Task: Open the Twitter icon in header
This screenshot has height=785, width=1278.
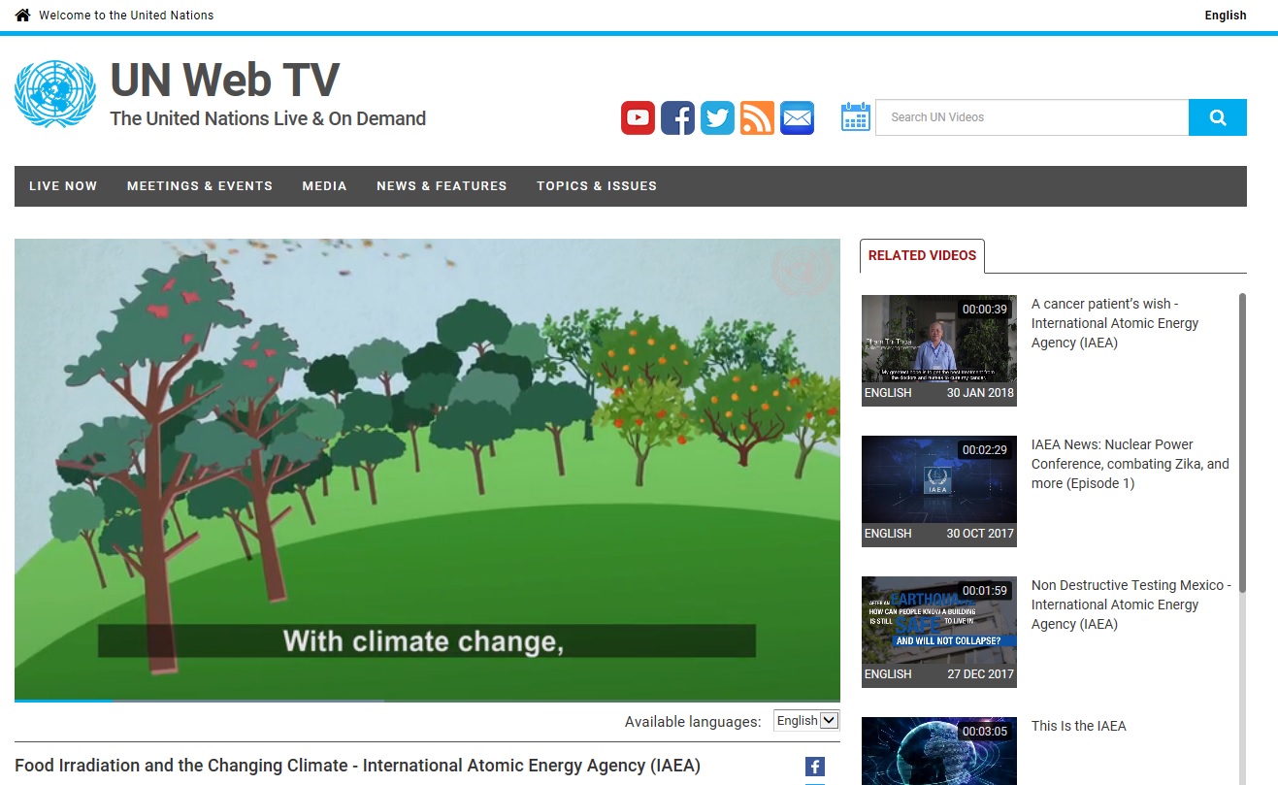Action: tap(717, 117)
